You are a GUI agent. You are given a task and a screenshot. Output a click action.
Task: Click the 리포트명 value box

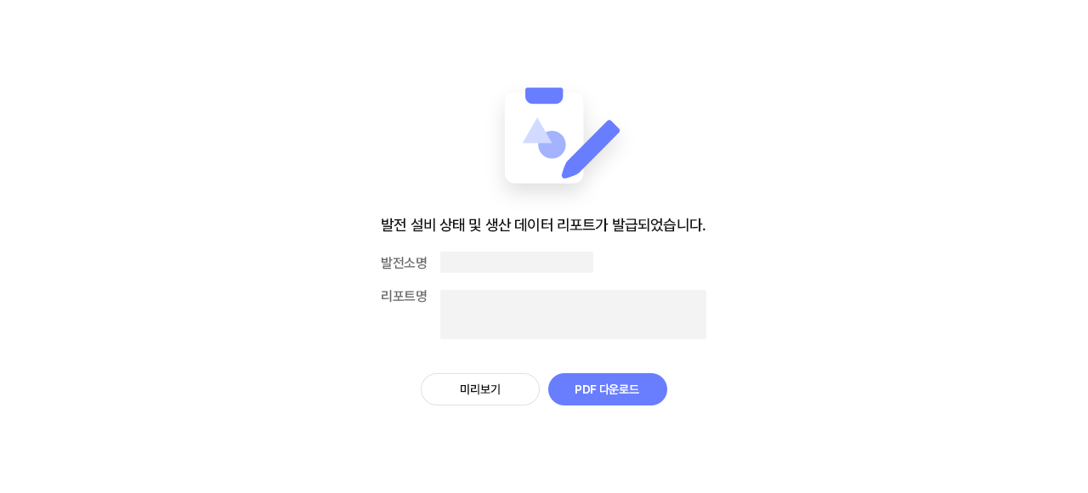point(573,314)
